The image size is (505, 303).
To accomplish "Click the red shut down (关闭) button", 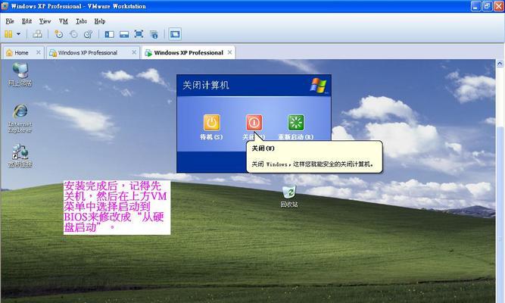I will [x=254, y=123].
